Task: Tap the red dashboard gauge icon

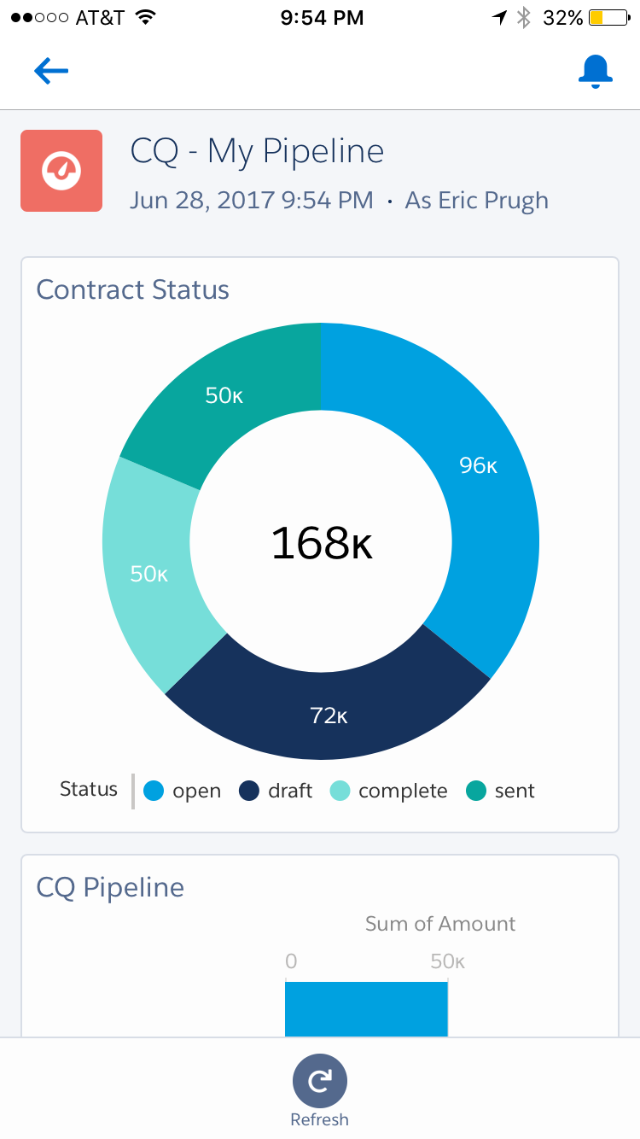Action: point(61,171)
